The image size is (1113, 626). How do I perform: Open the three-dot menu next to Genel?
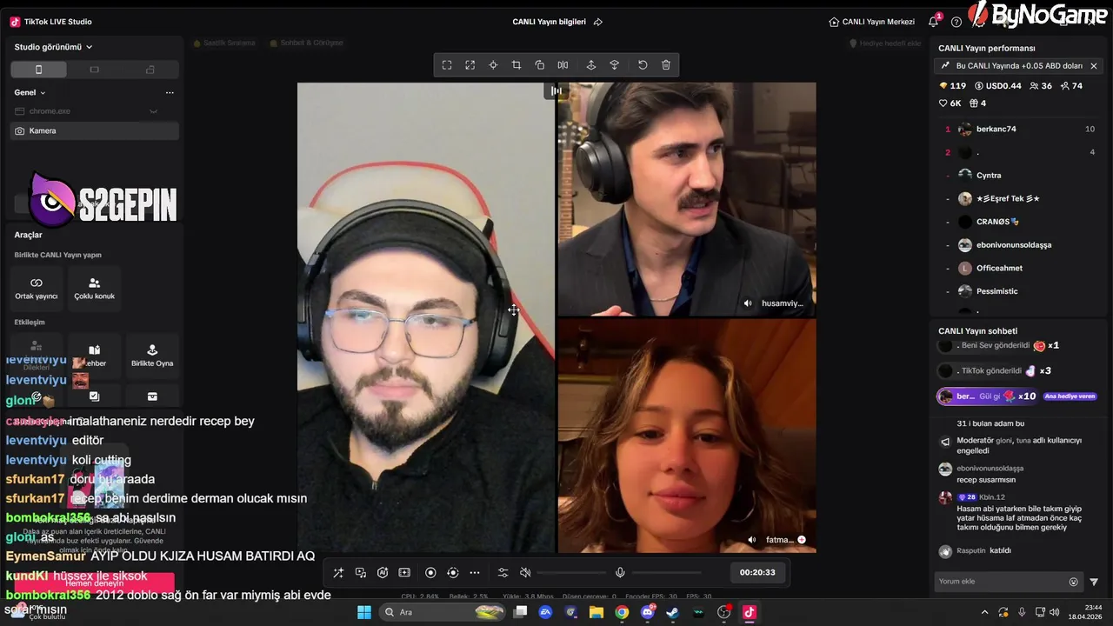(170, 92)
